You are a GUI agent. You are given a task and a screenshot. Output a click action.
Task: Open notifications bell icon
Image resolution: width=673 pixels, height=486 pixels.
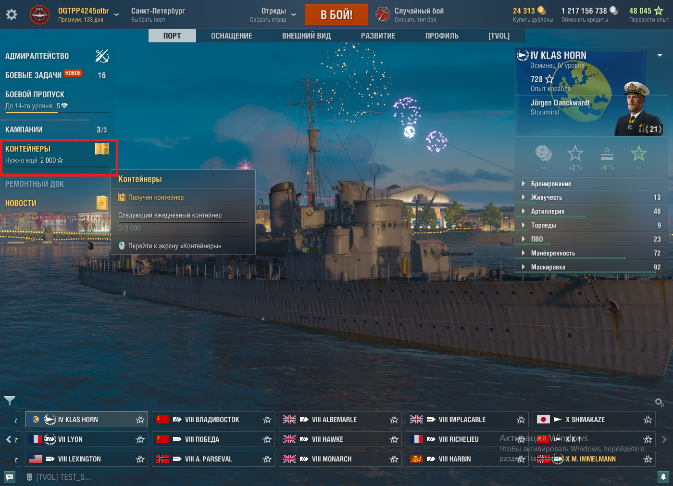663,477
